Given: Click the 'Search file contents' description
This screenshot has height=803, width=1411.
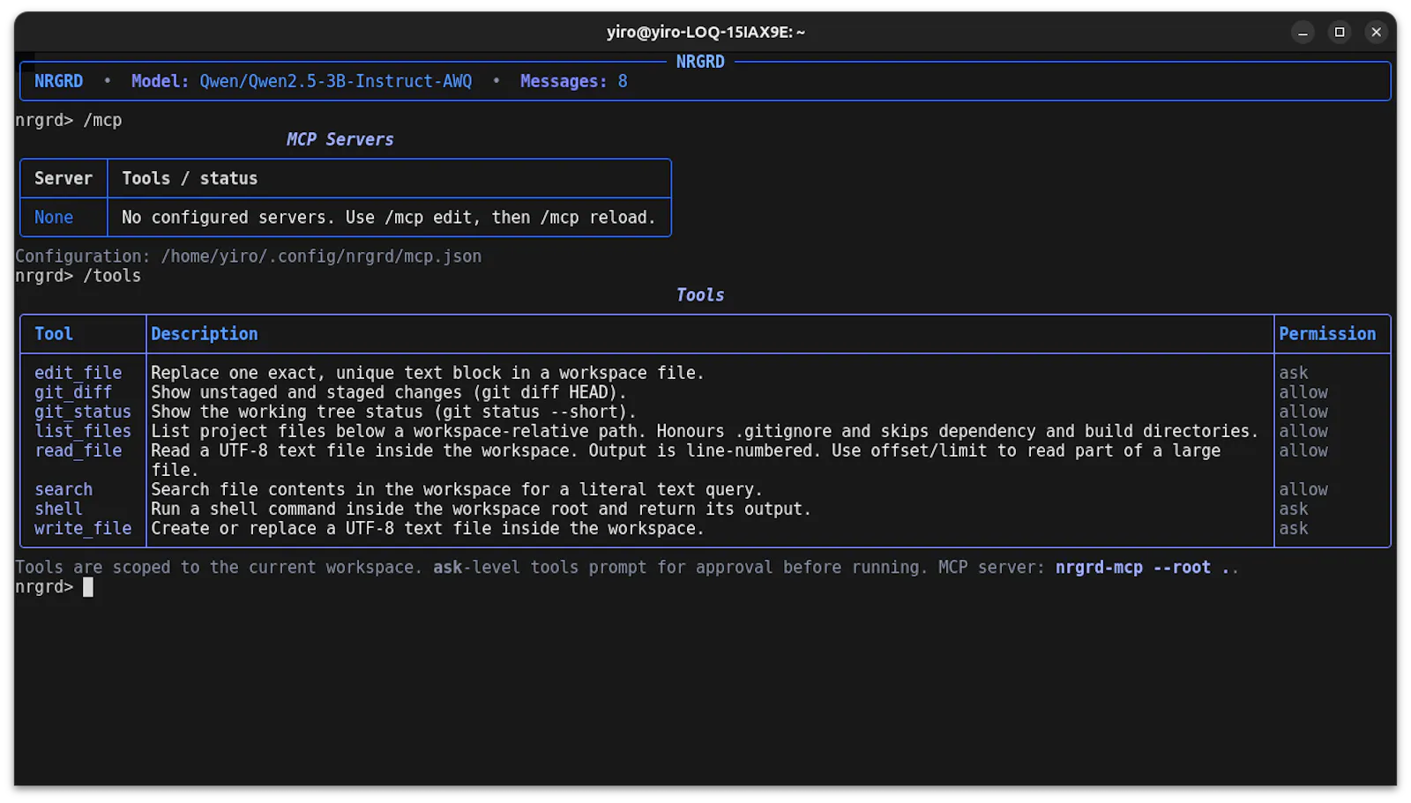Looking at the screenshot, I should (x=457, y=489).
